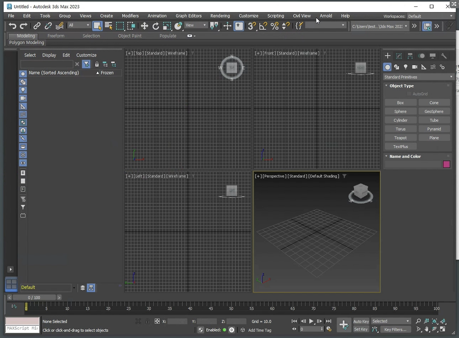Enable Auto Key animation mode
The height and width of the screenshot is (338, 459).
(x=361, y=321)
